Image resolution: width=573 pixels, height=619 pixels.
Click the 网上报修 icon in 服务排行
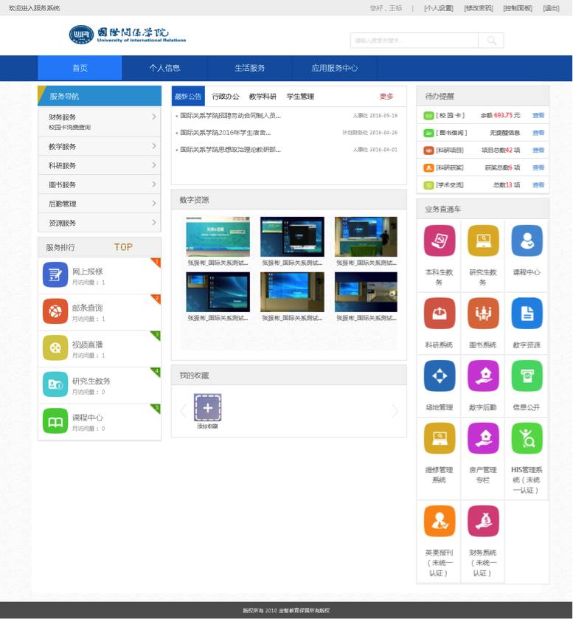coord(55,274)
